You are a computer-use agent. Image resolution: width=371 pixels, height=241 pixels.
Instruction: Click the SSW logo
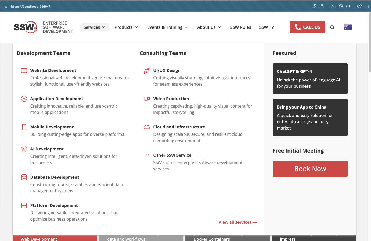25,27
